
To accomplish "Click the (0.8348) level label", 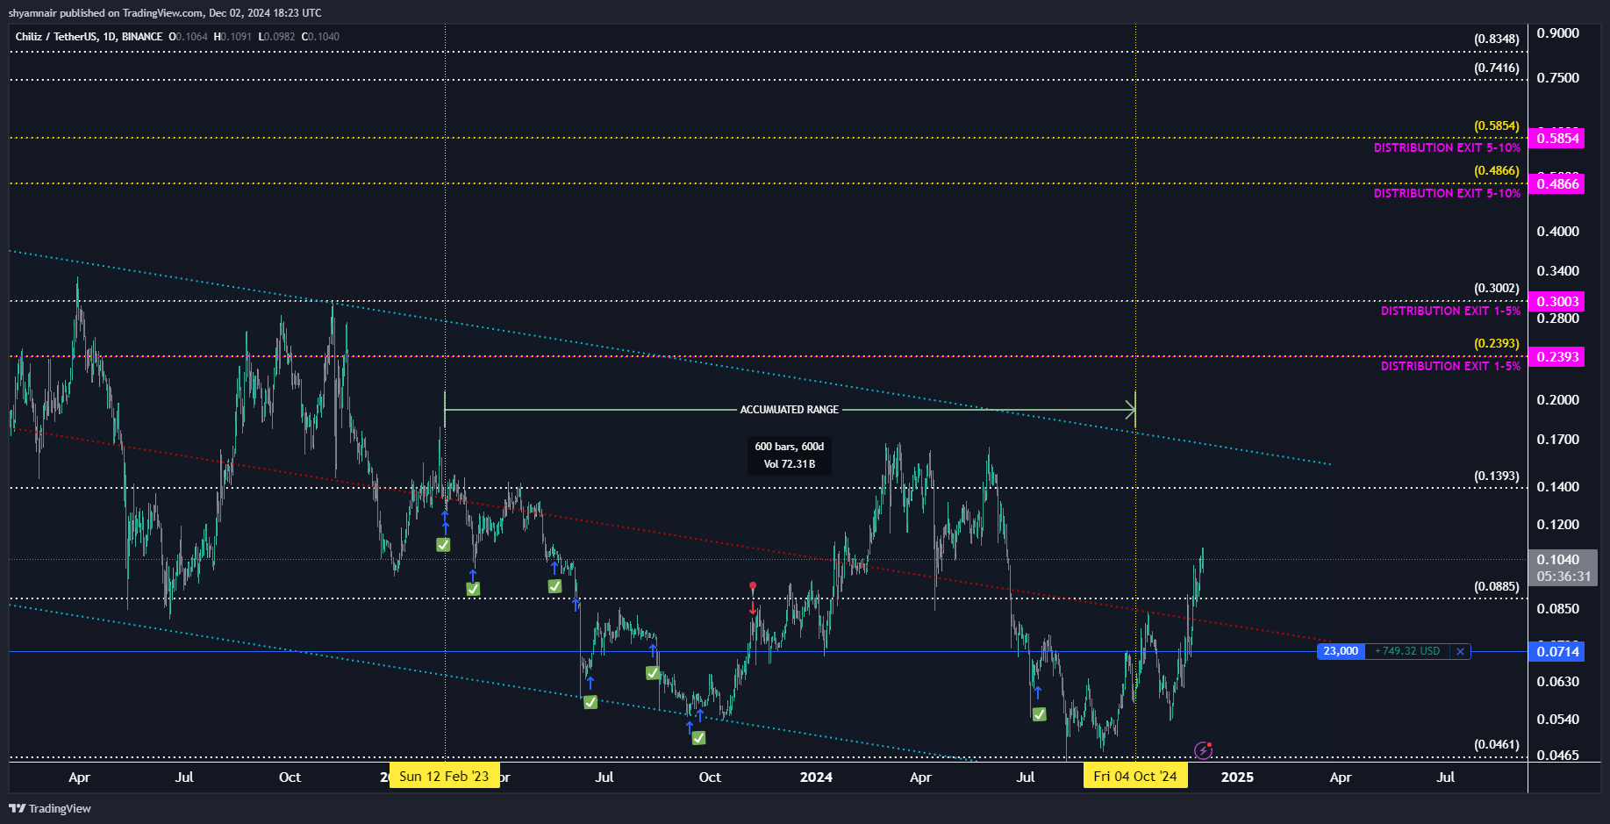I will (1496, 39).
